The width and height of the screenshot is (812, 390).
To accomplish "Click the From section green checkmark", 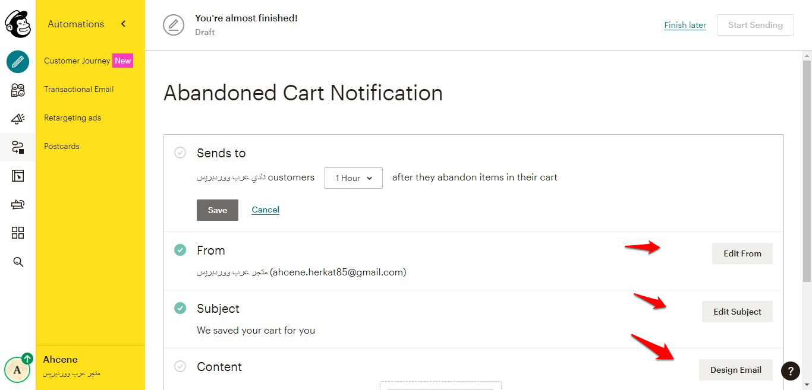I will point(180,251).
